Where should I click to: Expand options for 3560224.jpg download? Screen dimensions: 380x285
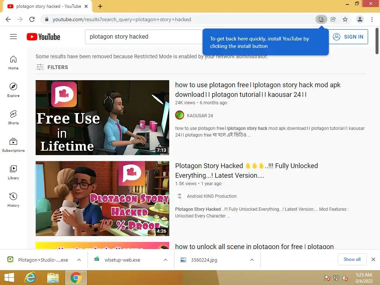pos(252,260)
